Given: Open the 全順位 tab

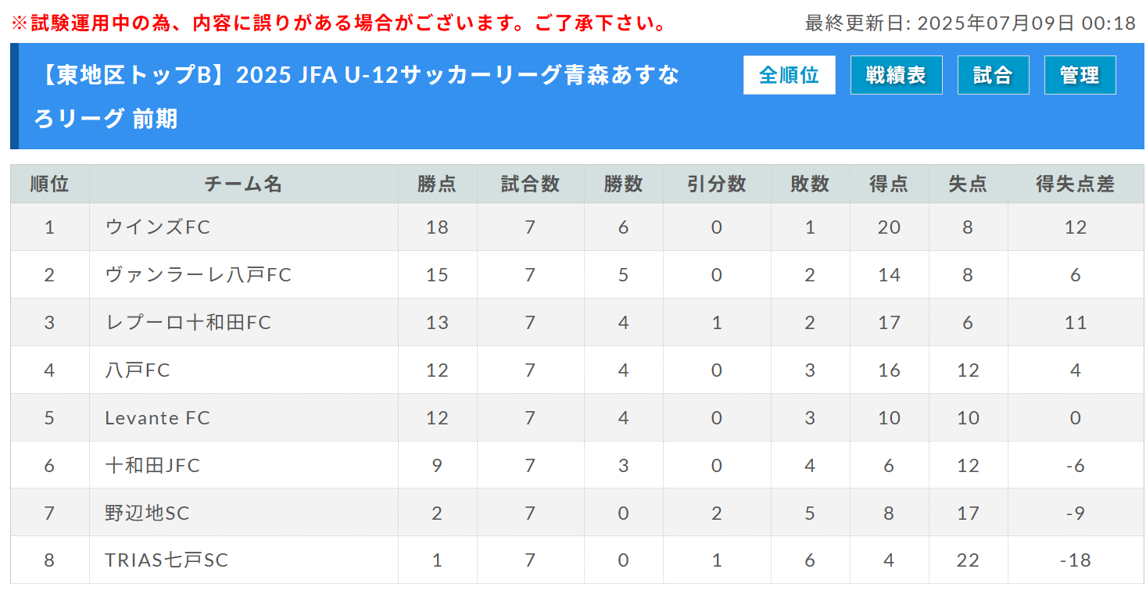Looking at the screenshot, I should click(789, 75).
